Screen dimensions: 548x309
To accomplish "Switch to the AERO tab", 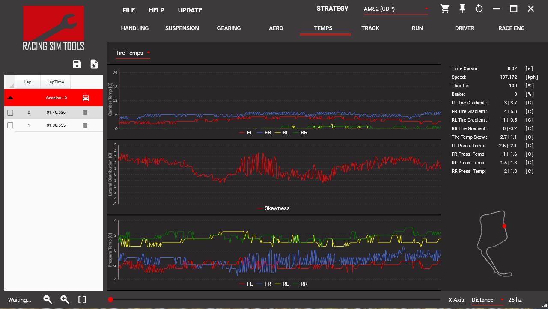I will pyautogui.click(x=276, y=28).
